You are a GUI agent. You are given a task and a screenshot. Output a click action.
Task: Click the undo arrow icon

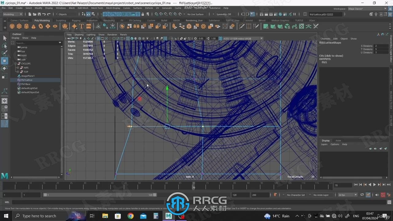44,14
